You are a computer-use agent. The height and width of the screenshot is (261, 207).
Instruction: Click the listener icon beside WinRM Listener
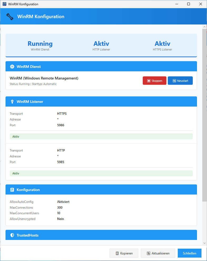(12, 102)
